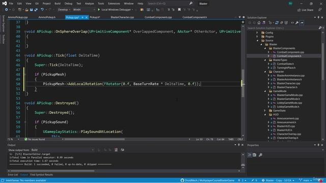Viewport: 326px width, 183px height.
Task: Click the Undo arrow icon
Action: pos(42,10)
